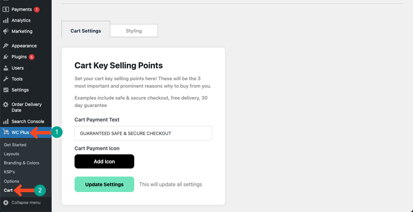
Task: Collapse the sidebar using the arrow icon
Action: pos(6,203)
